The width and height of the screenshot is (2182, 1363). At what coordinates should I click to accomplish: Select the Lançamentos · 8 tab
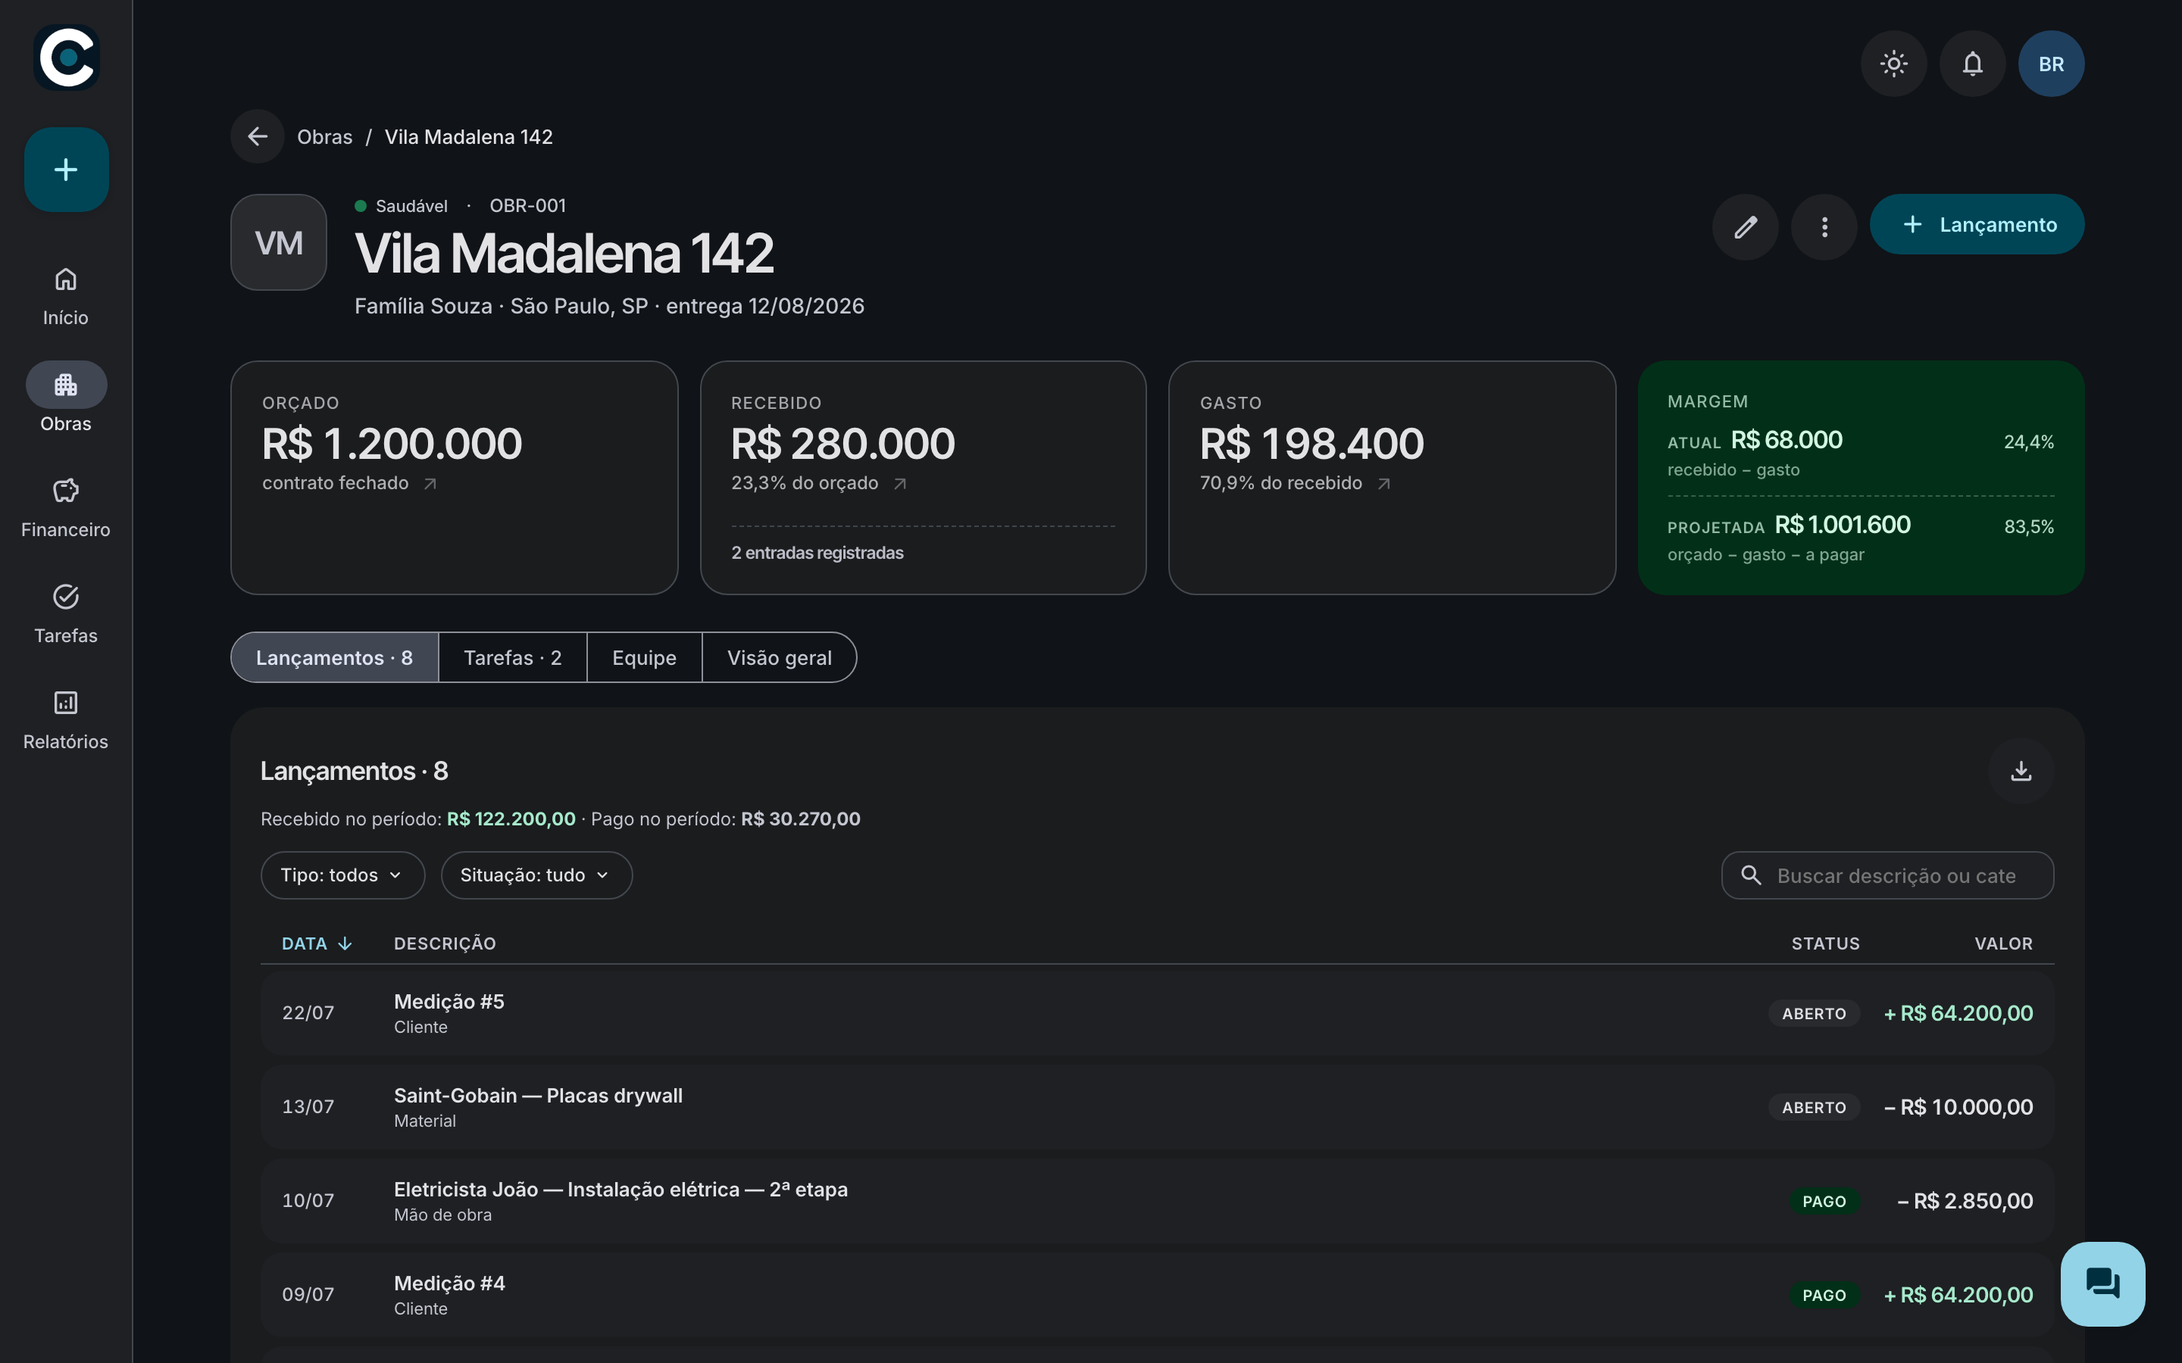[335, 657]
